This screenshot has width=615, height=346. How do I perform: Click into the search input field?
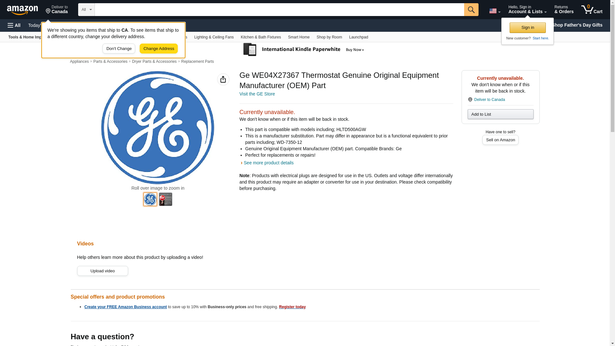(x=279, y=10)
